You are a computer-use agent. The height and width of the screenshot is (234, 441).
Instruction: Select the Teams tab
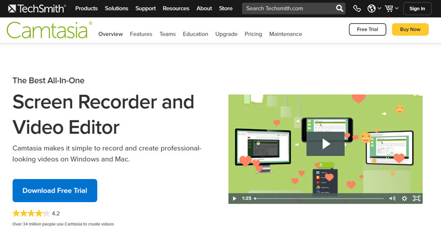point(168,34)
